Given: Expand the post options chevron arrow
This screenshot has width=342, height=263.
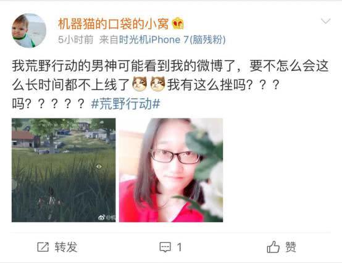Looking at the screenshot, I should pyautogui.click(x=326, y=21).
